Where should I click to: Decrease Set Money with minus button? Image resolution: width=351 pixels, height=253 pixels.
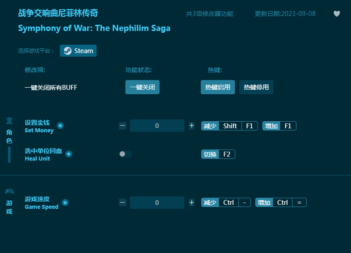tap(123, 126)
